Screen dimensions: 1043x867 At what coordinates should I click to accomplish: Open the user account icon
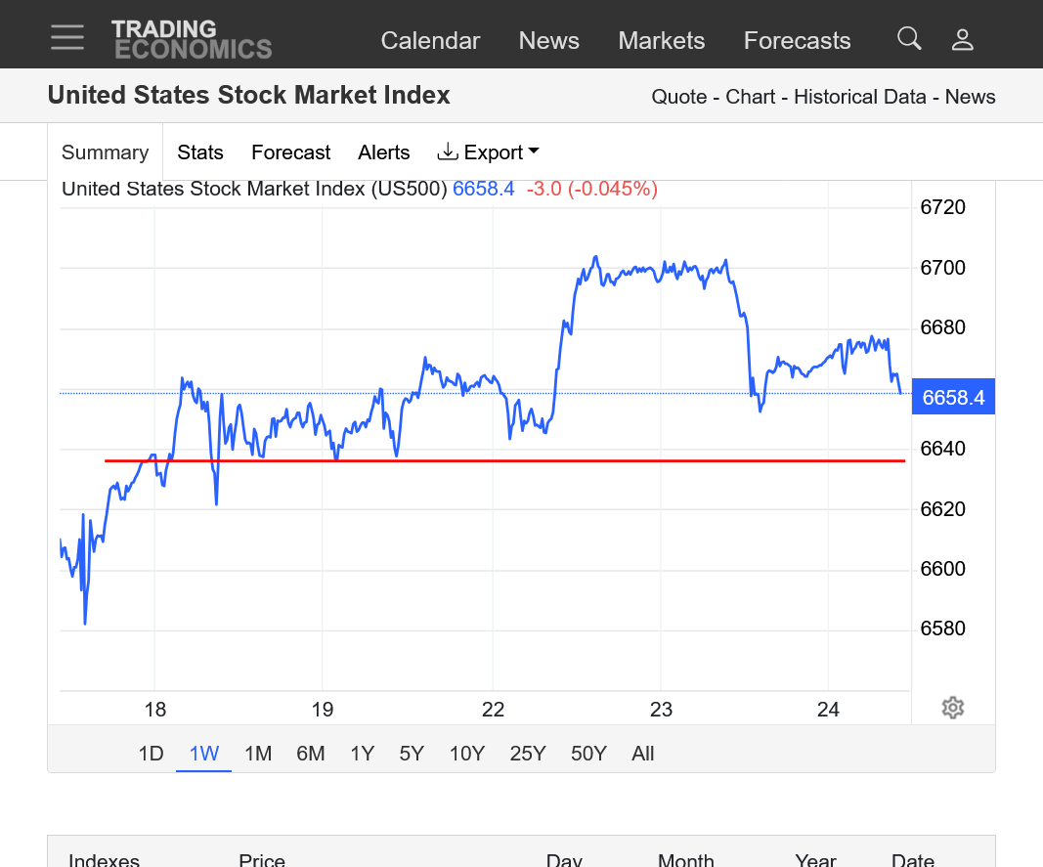pyautogui.click(x=963, y=39)
